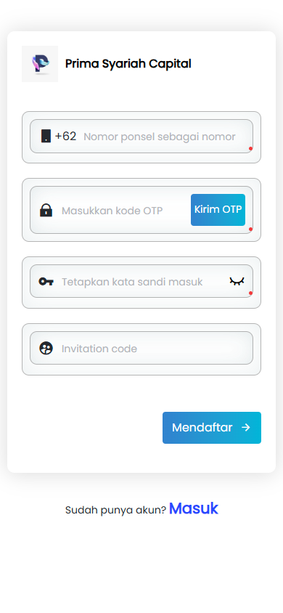This screenshot has height=613, width=283.
Task: Click the Sudah punya akun? text
Action: (x=116, y=510)
